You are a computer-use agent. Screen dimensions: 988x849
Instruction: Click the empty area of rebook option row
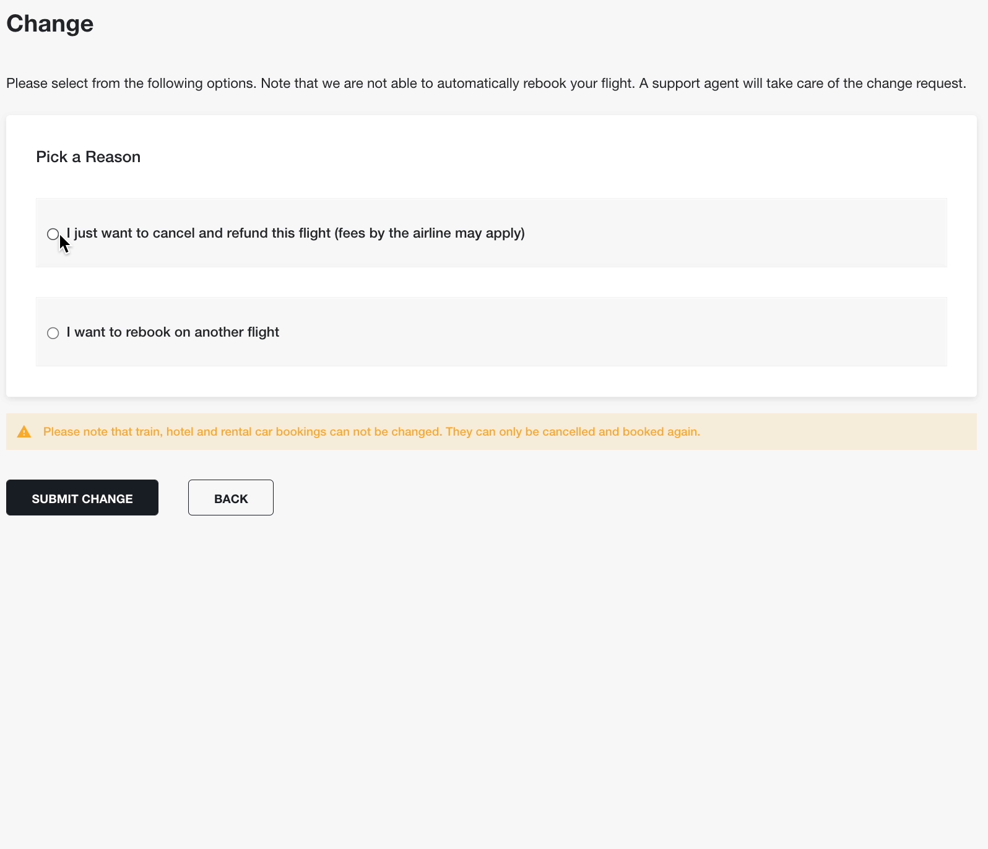point(613,332)
